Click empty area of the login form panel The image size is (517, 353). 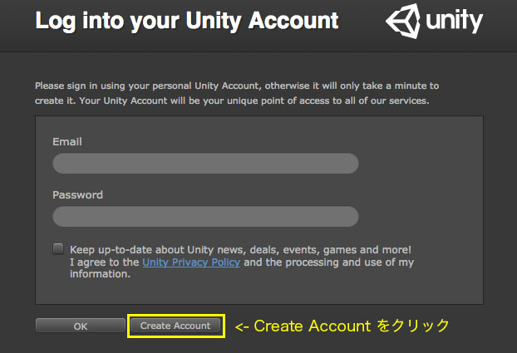[x=421, y=184]
